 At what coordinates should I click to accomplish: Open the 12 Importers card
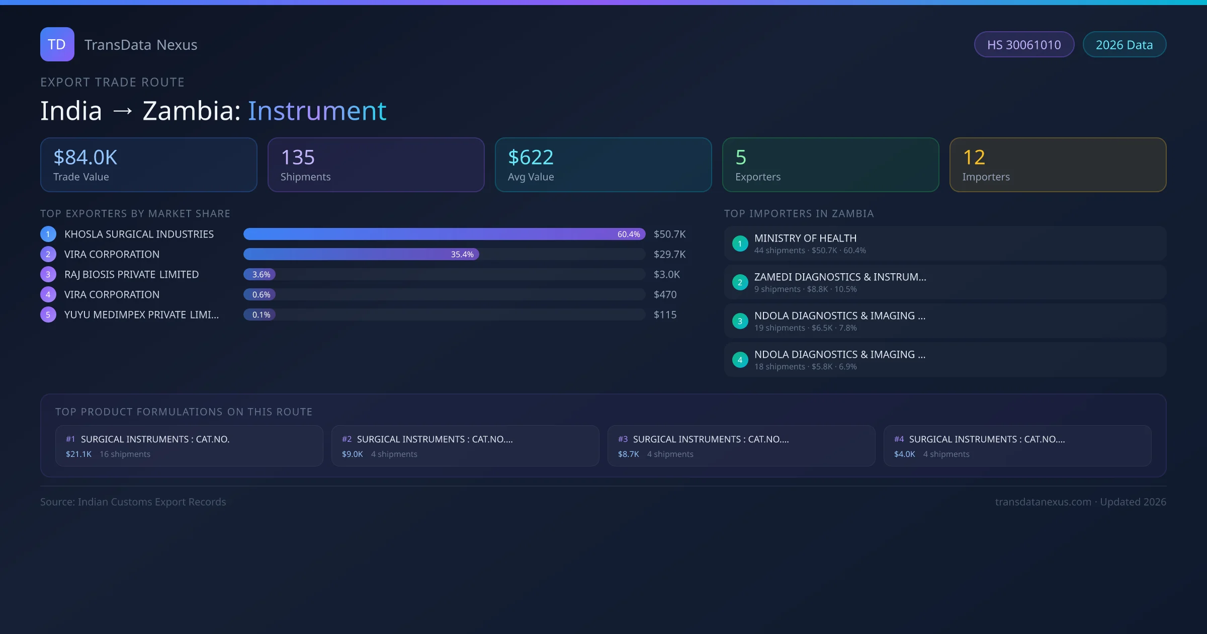tap(1058, 165)
